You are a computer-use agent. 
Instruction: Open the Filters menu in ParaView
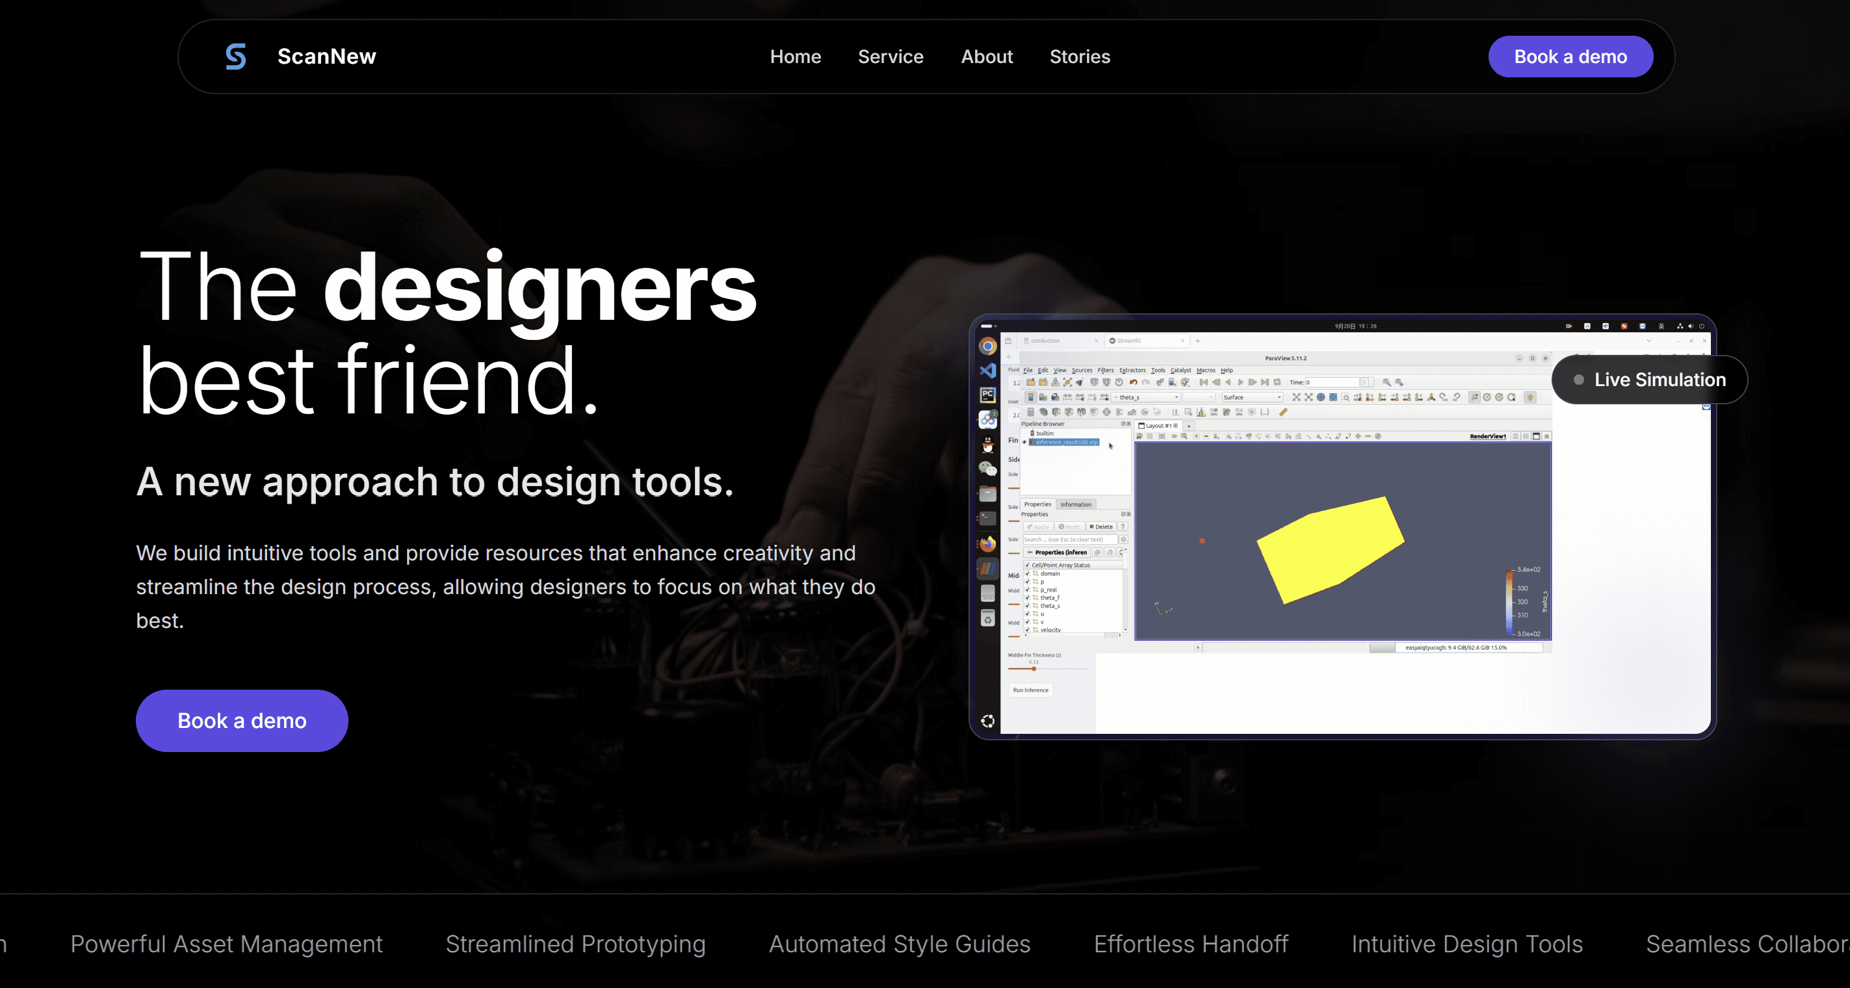pos(1105,370)
